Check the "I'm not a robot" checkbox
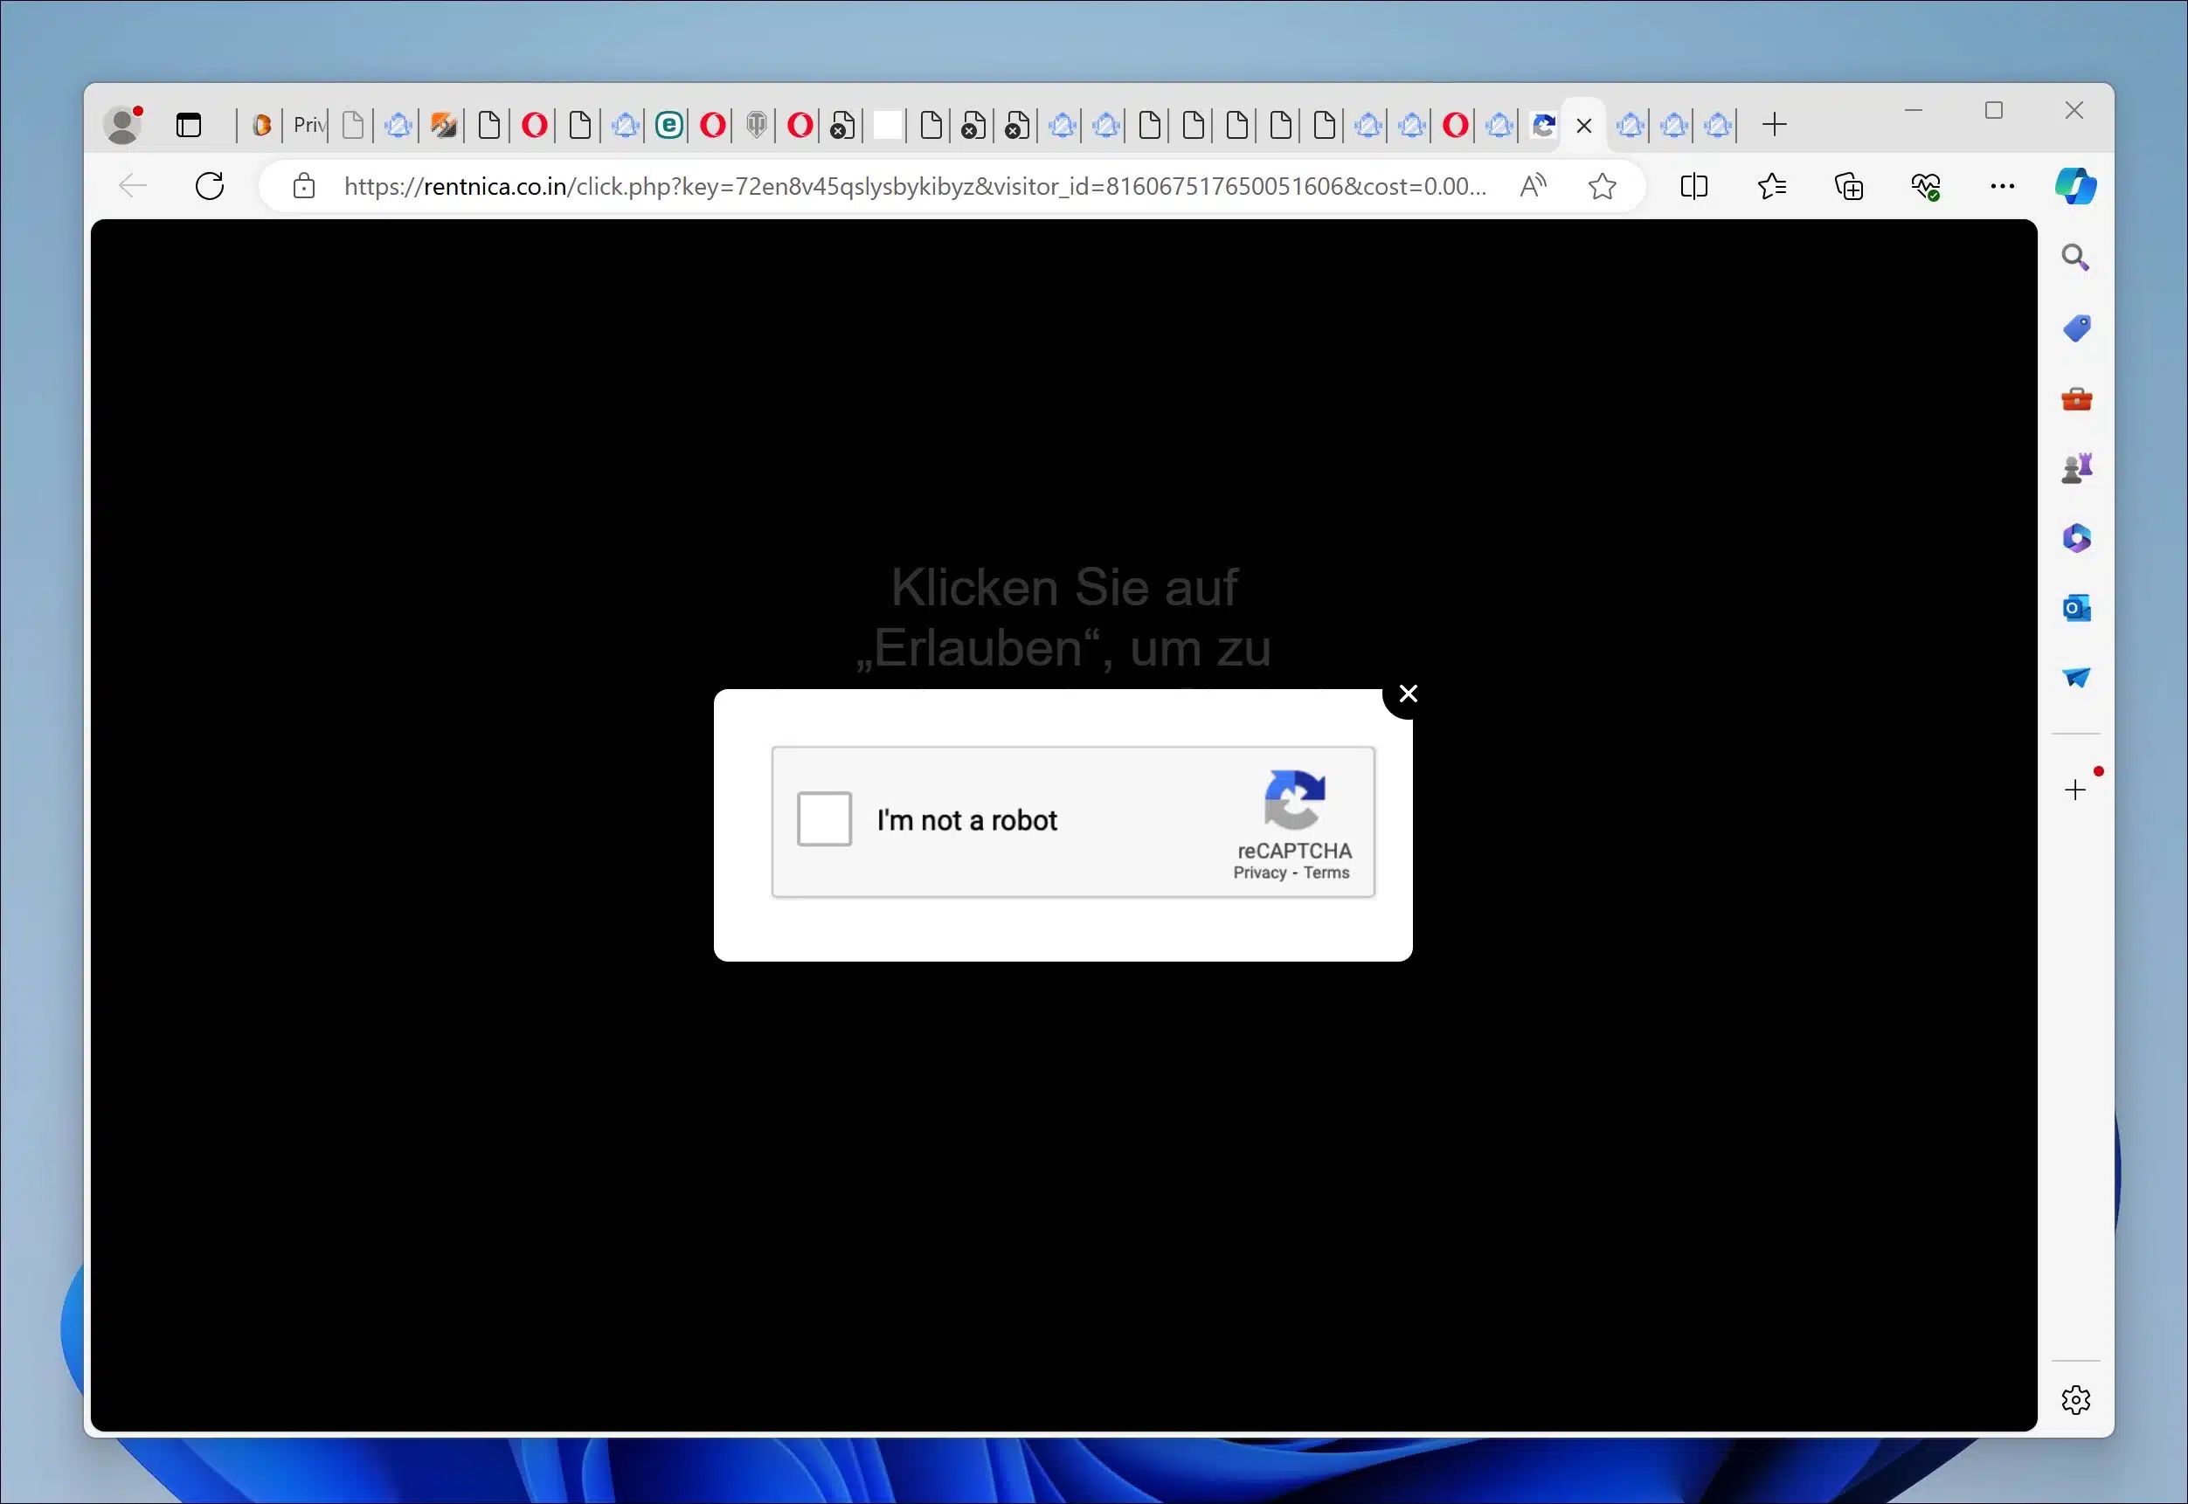The height and width of the screenshot is (1504, 2188). (824, 819)
